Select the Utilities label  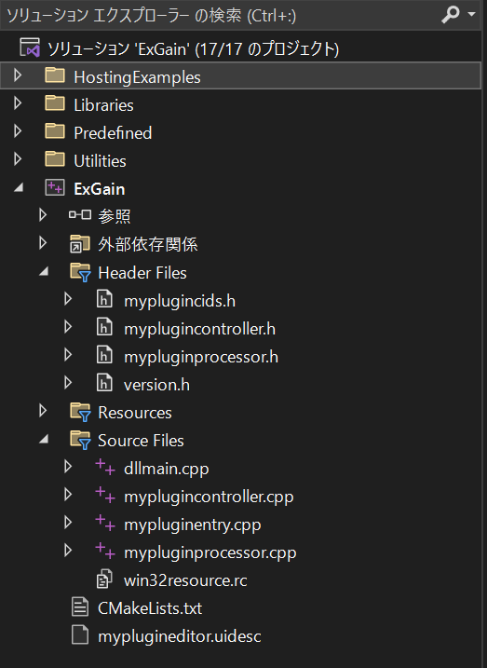[100, 161]
